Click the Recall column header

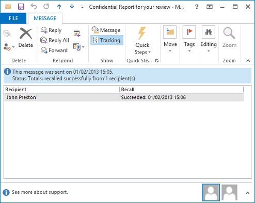pyautogui.click(x=182, y=90)
